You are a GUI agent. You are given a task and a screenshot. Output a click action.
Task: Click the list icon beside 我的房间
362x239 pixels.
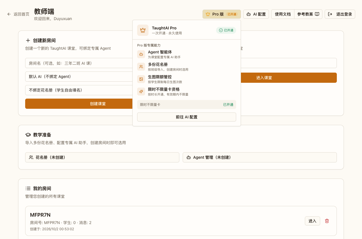tap(28, 188)
